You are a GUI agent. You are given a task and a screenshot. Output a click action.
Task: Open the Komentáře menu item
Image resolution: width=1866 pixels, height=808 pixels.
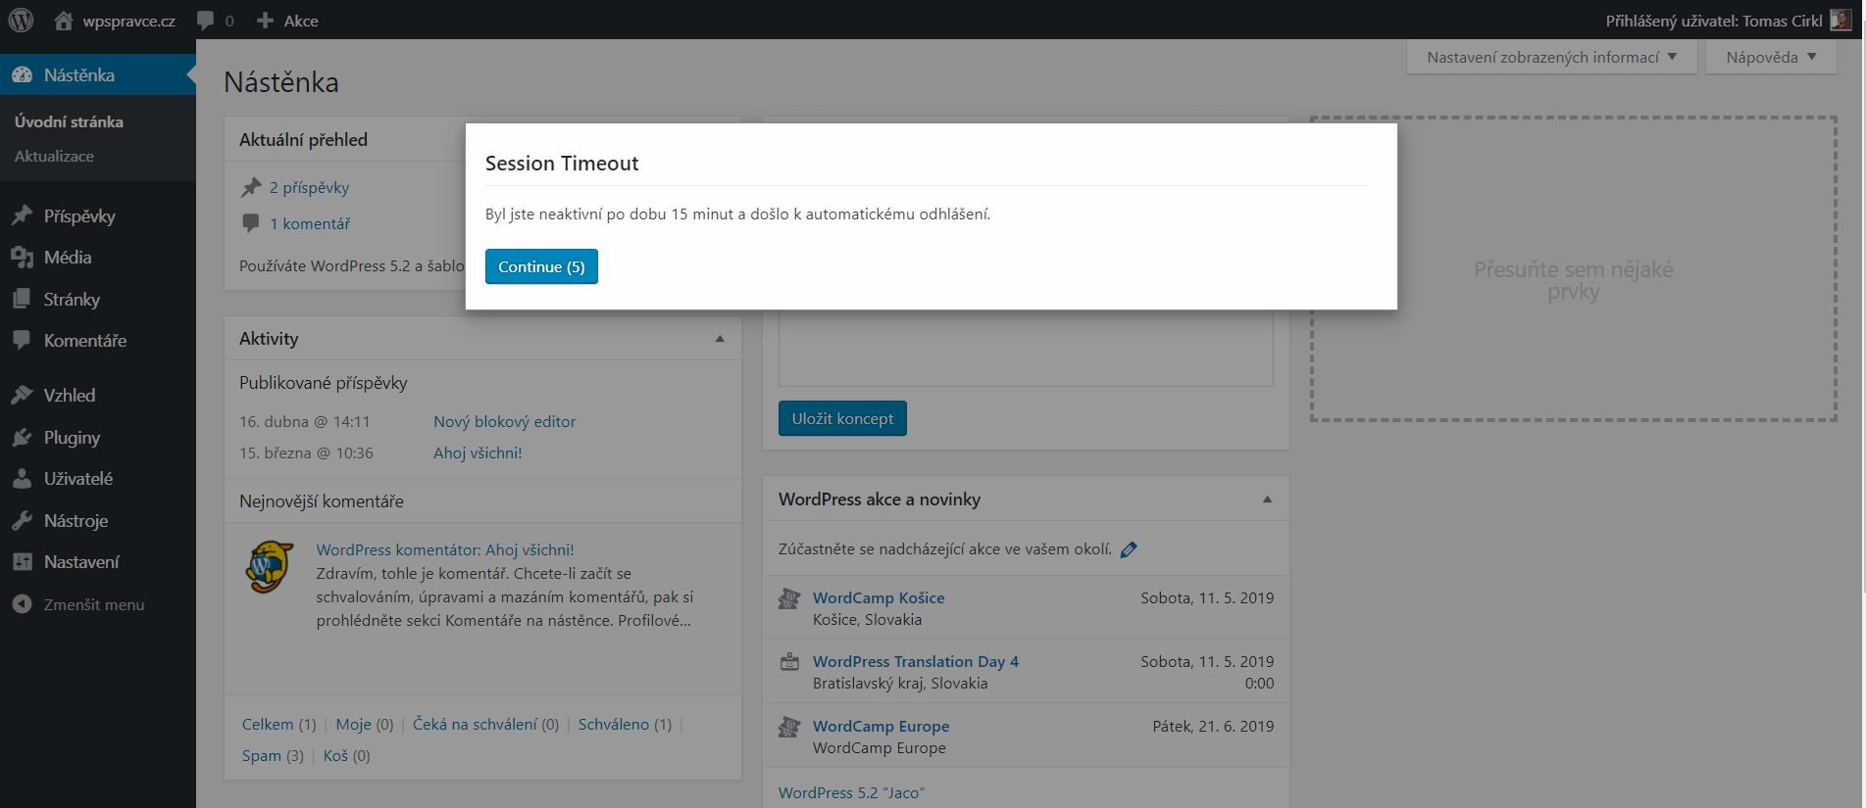pos(98,340)
